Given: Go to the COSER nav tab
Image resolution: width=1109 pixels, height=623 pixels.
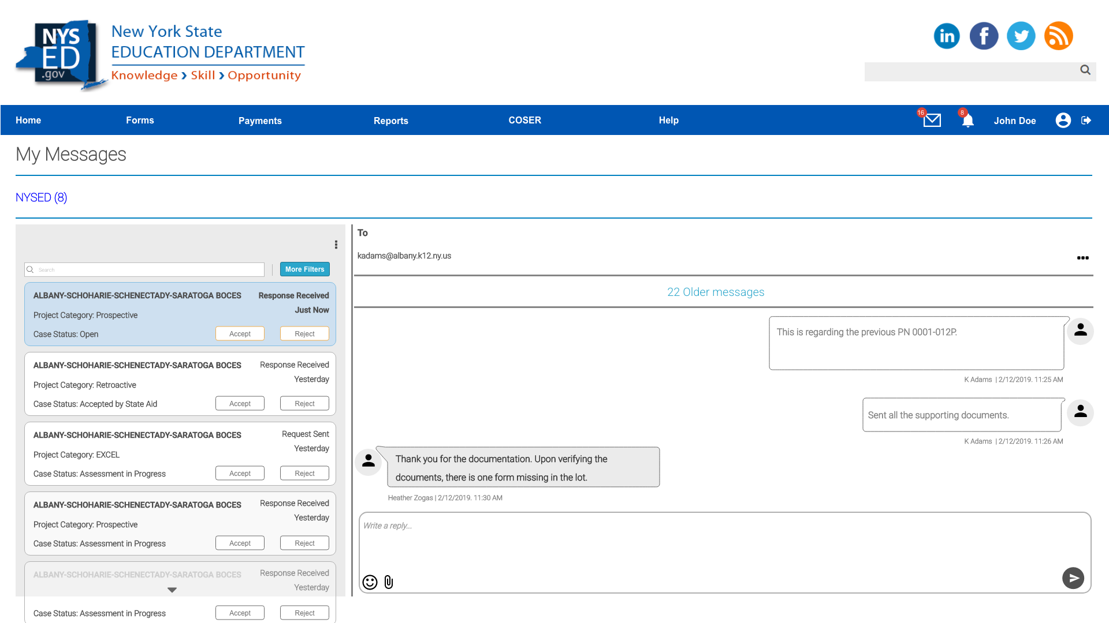Looking at the screenshot, I should (524, 120).
